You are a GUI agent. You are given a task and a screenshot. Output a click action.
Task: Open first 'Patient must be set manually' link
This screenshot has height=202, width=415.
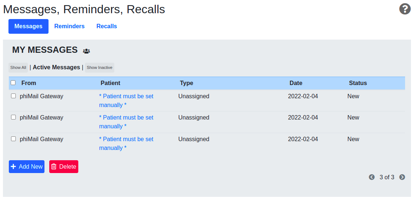[x=126, y=100]
